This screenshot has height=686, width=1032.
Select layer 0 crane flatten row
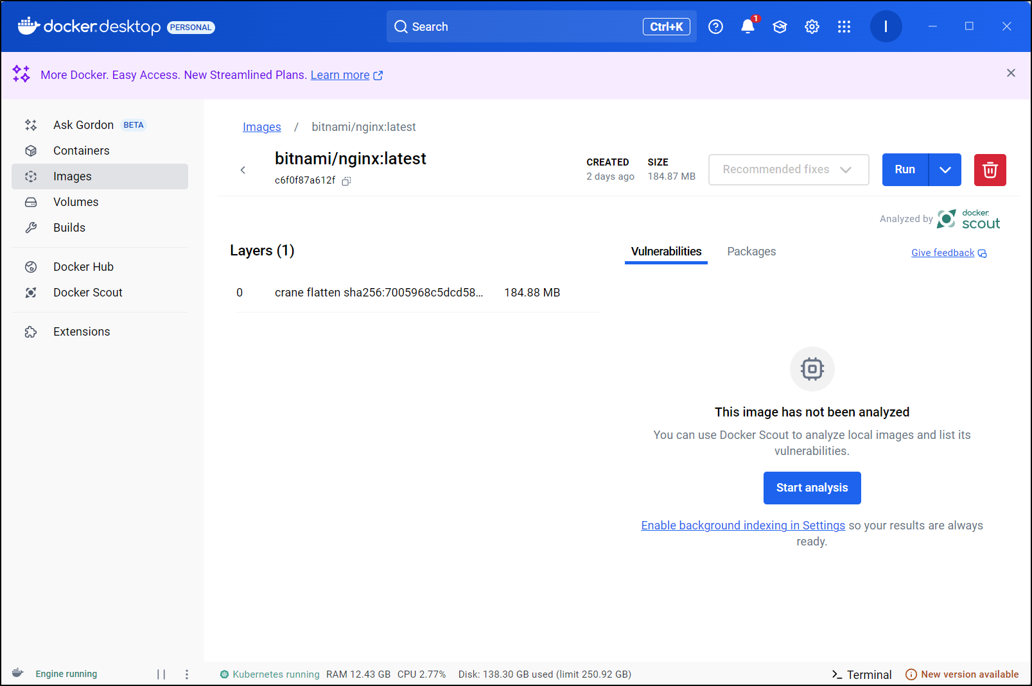[417, 293]
